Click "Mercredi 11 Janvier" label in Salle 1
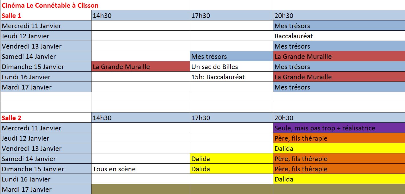 (46, 26)
